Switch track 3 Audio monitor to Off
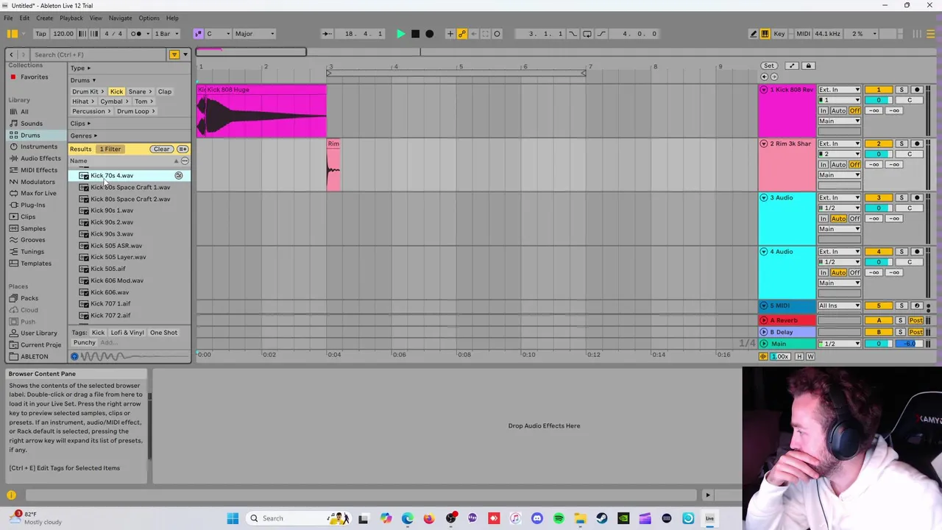The width and height of the screenshot is (942, 530). [854, 219]
